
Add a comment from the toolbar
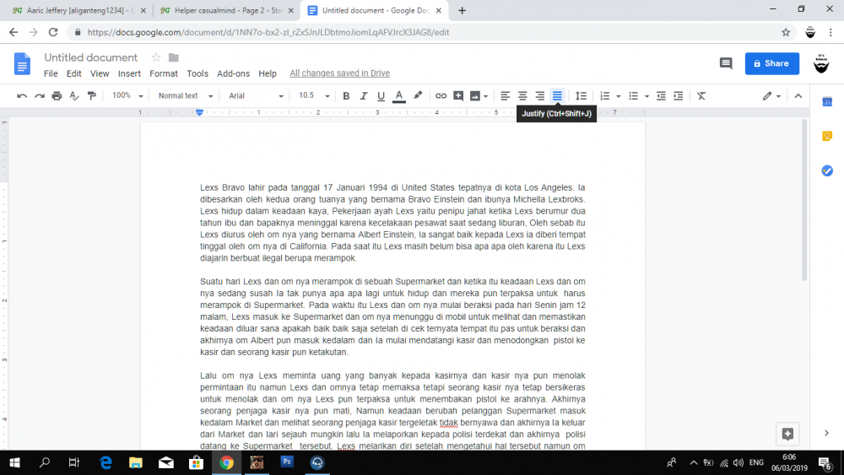click(458, 95)
